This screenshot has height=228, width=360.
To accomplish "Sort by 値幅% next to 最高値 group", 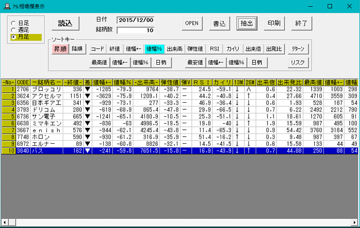I will tap(140, 63).
